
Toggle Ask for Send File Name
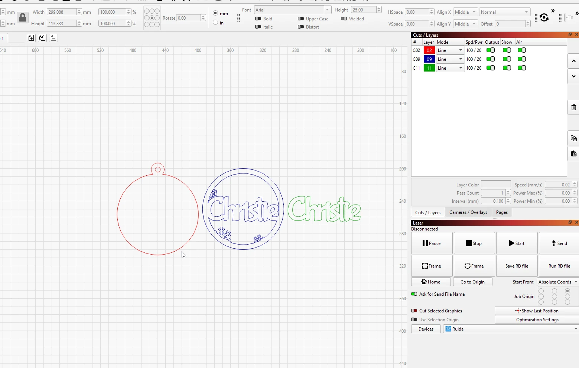click(414, 294)
